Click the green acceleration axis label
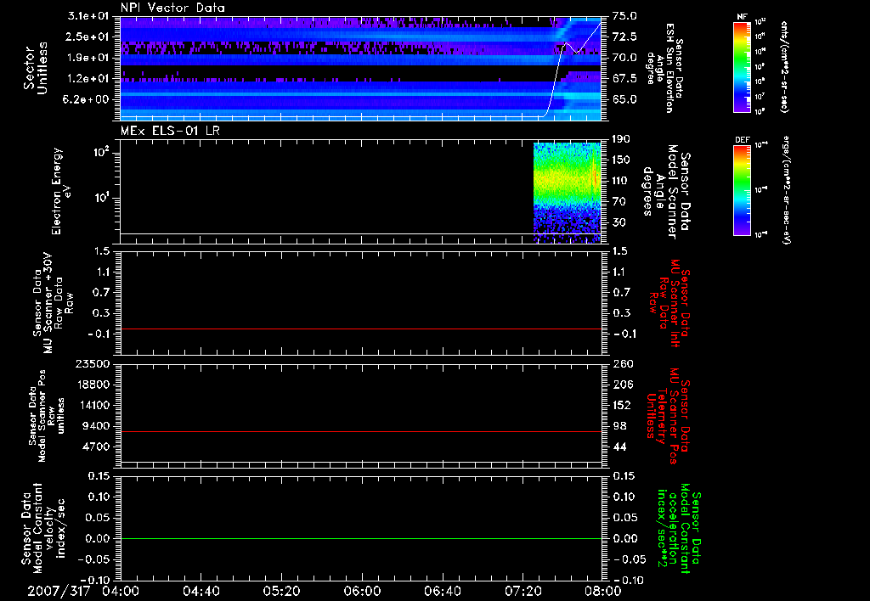The image size is (870, 601). pyautogui.click(x=680, y=529)
